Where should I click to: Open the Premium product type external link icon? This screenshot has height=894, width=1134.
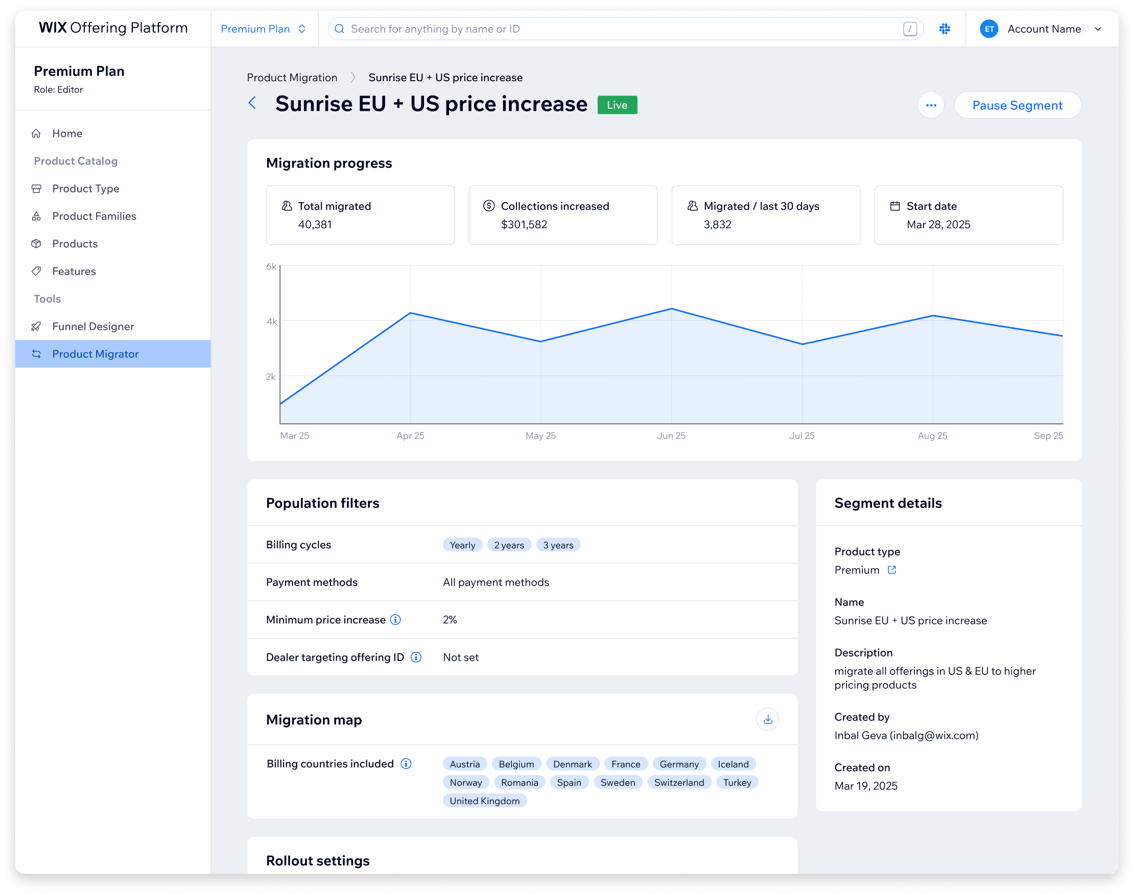click(892, 569)
